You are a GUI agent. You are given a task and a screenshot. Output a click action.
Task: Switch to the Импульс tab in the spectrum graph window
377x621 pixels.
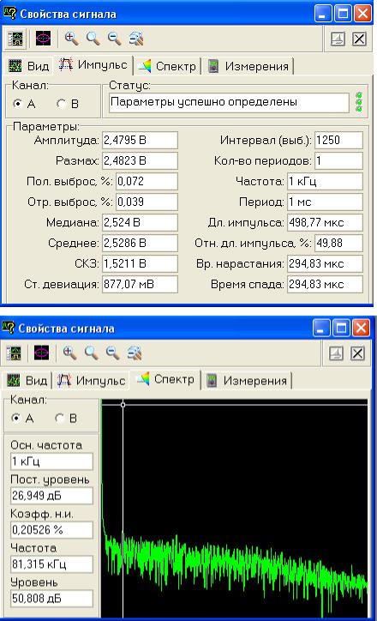pos(92,381)
